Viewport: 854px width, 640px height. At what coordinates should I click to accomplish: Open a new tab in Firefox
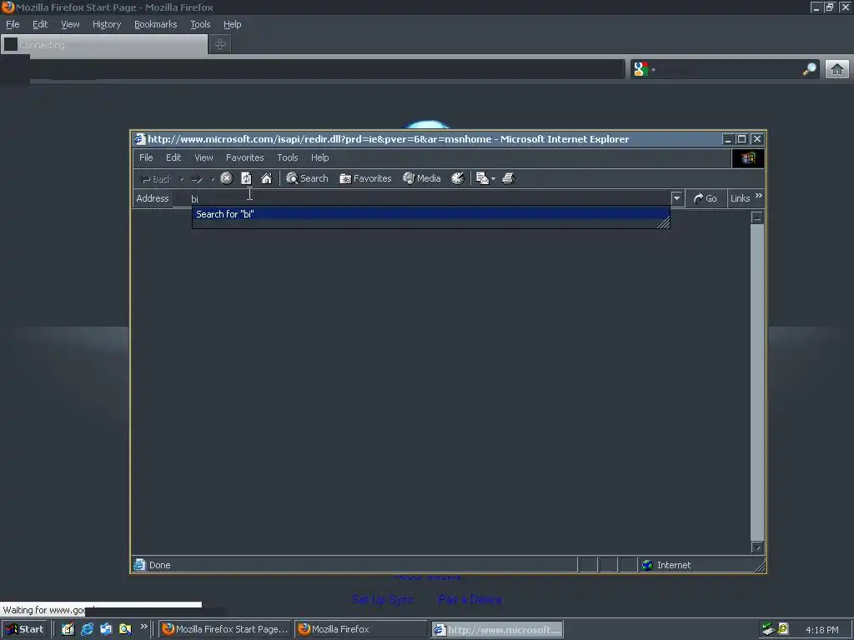click(220, 45)
